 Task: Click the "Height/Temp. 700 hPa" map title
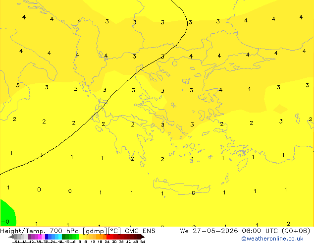(39, 231)
